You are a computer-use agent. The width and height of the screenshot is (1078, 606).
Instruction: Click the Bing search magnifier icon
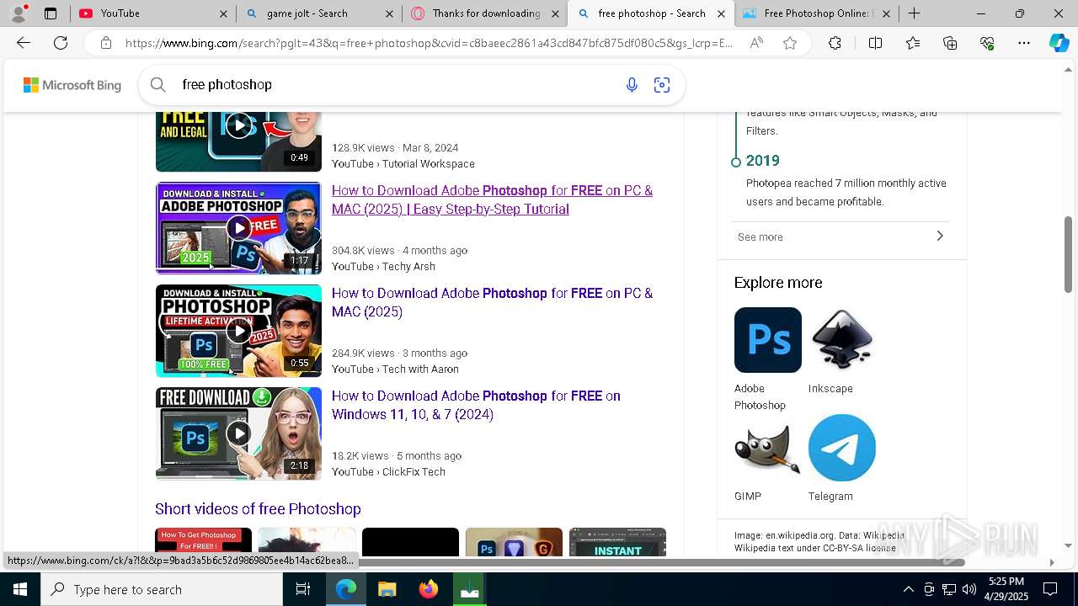[x=157, y=84]
